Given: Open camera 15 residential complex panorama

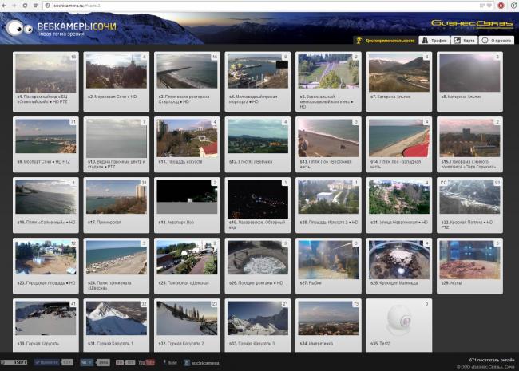Looking at the screenshot, I should tap(469, 144).
